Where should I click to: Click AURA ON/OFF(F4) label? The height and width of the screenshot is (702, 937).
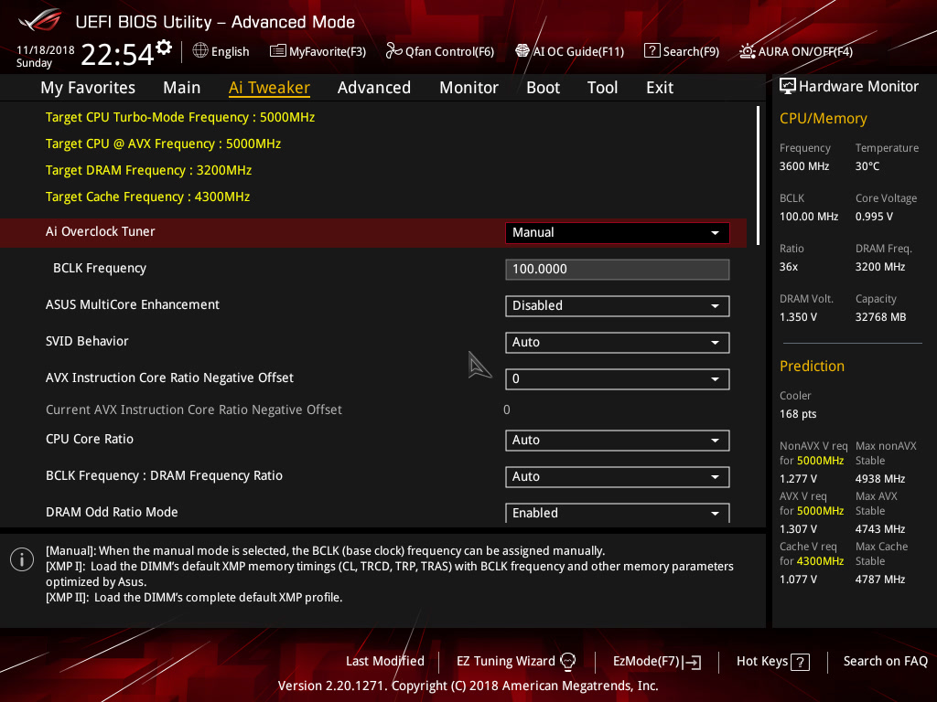(x=805, y=51)
